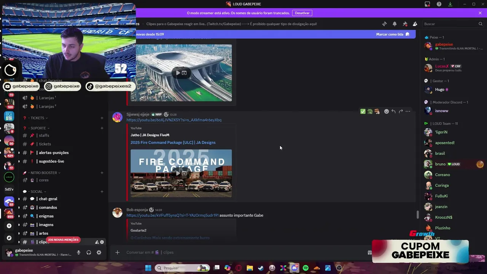Open Bob esponja user avatar
Viewport: 487px width, 274px height.
tap(117, 212)
